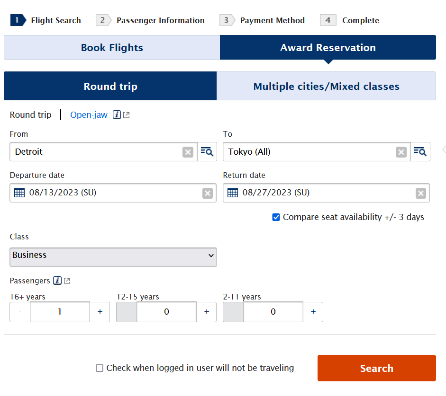446x396 pixels.
Task: Clear the return date value
Action: coord(420,193)
